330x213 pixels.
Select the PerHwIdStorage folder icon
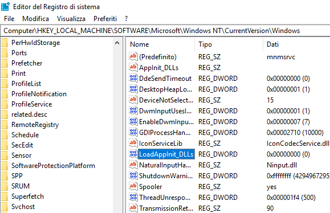click(5, 43)
